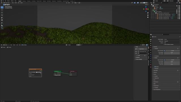Viewport: 181px width, 102px height.
Task: Select the 3D Cursor tool
Action: [x=2, y=10]
